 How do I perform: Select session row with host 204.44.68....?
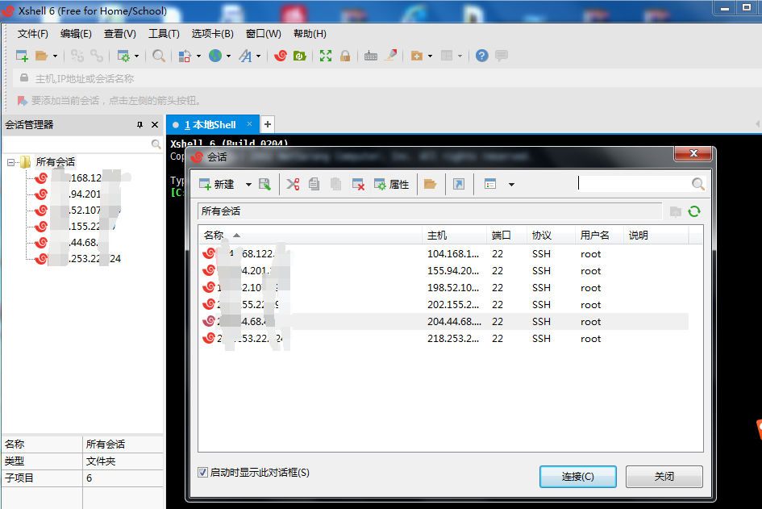[x=443, y=322]
